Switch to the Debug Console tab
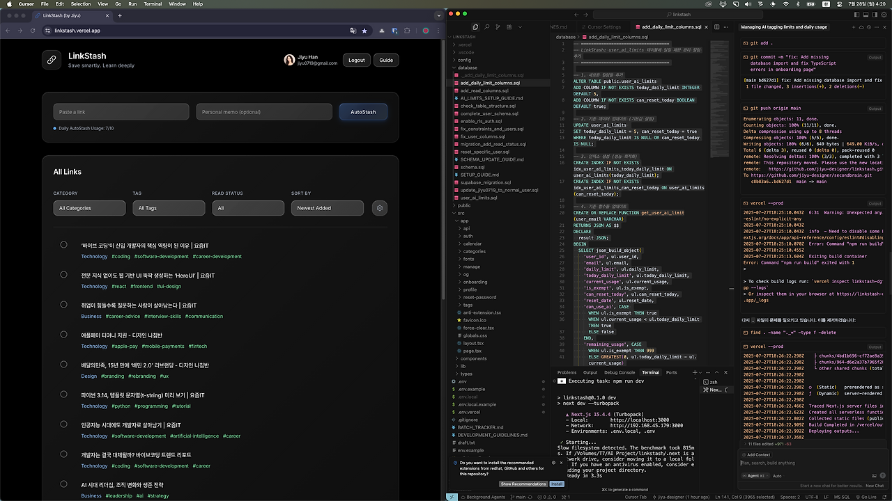 click(620, 372)
